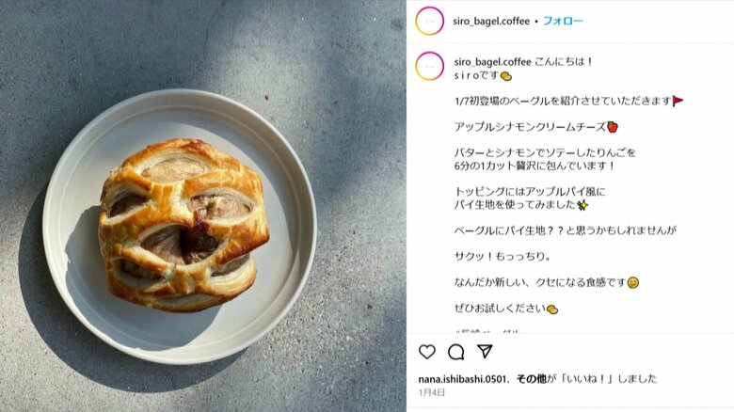Image resolution: width=734 pixels, height=412 pixels.
Task: Click the apple pie bagel photo
Action: pos(183,225)
